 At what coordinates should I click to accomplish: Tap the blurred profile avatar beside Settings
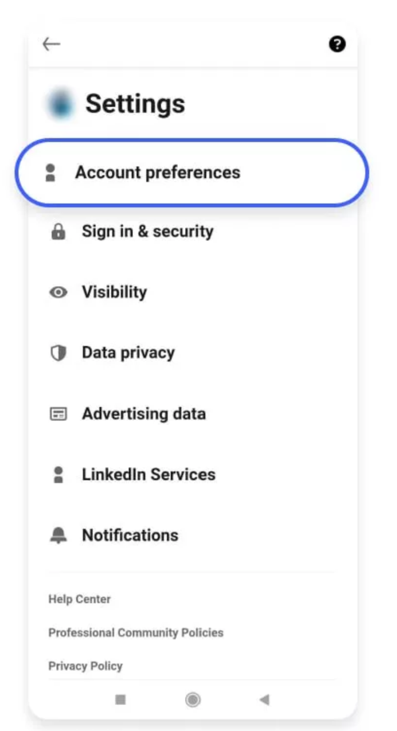point(61,104)
